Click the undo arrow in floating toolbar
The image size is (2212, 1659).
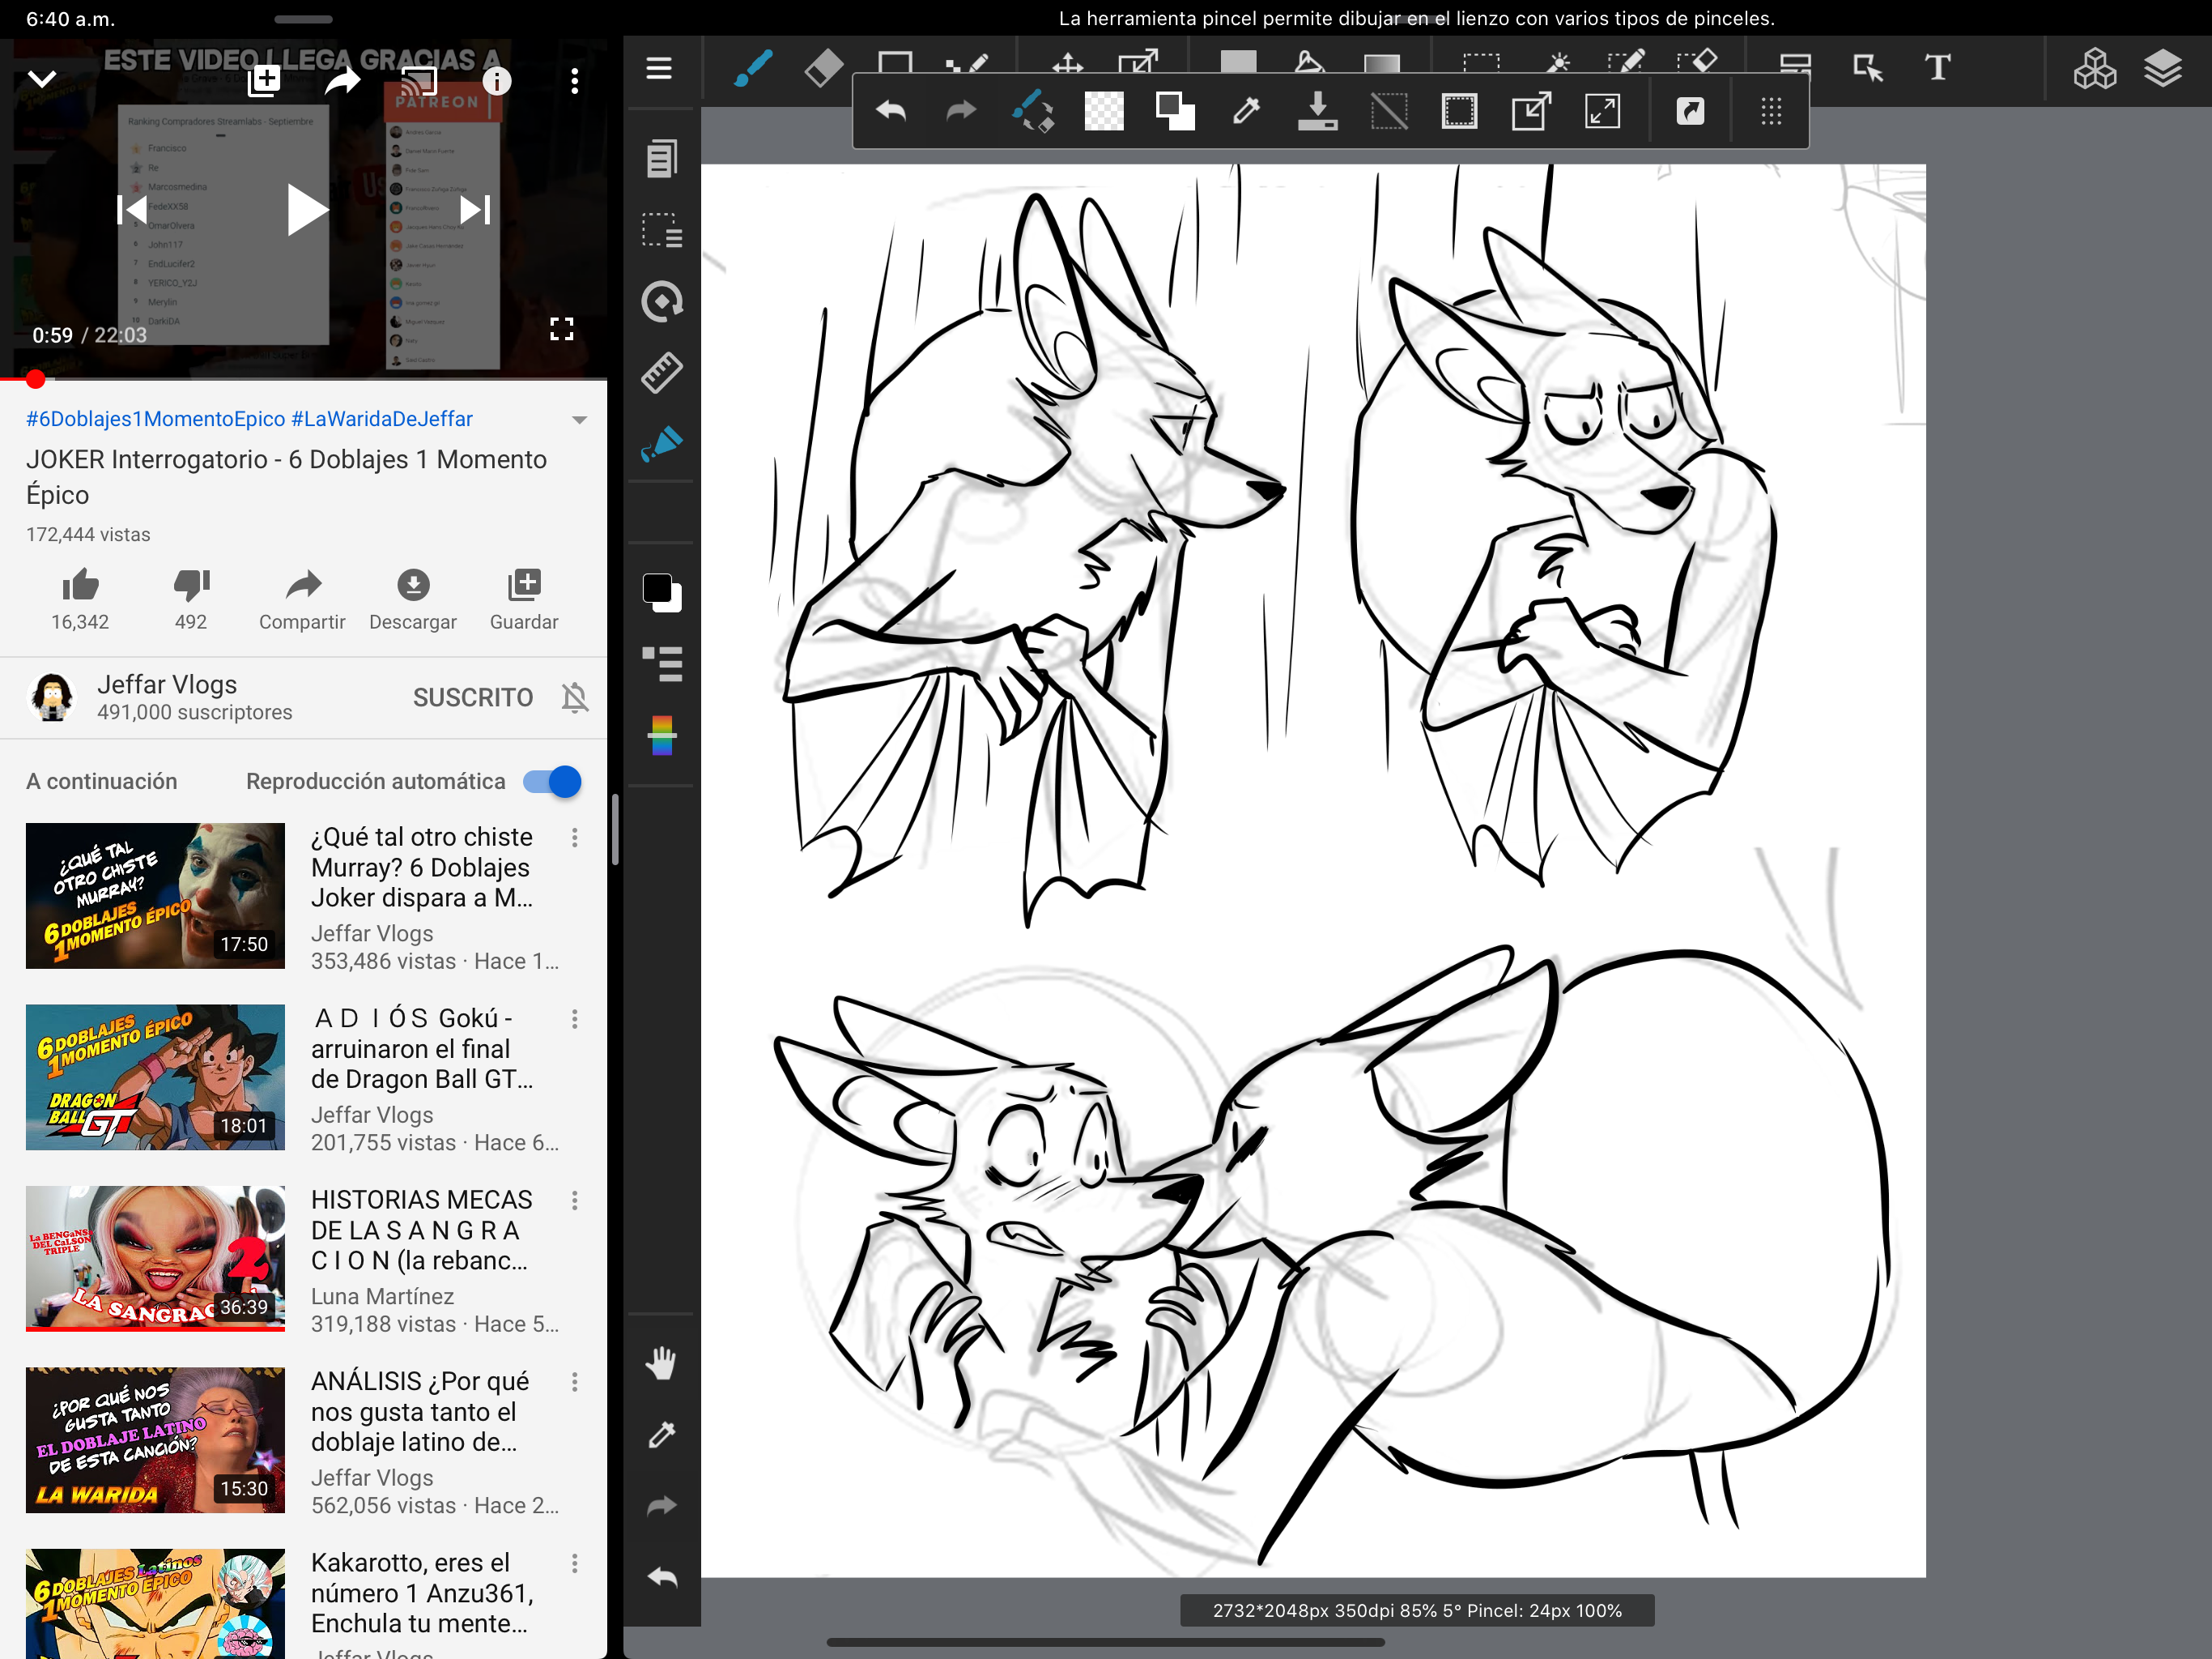click(x=890, y=111)
